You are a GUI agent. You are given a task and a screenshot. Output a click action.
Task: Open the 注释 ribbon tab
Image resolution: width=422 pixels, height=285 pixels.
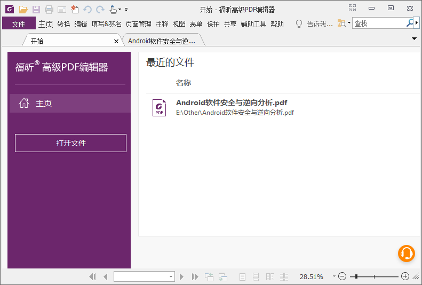162,24
